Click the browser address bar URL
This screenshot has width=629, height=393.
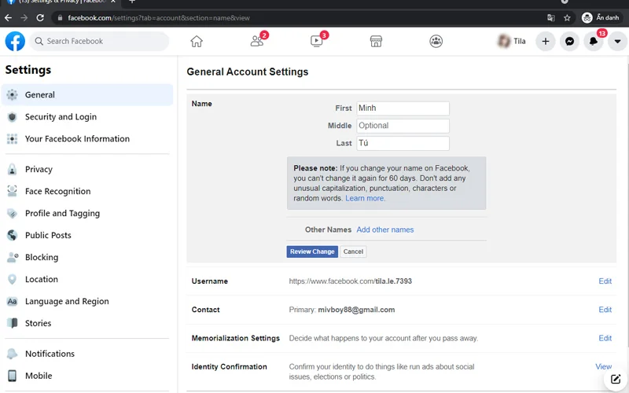coord(159,17)
